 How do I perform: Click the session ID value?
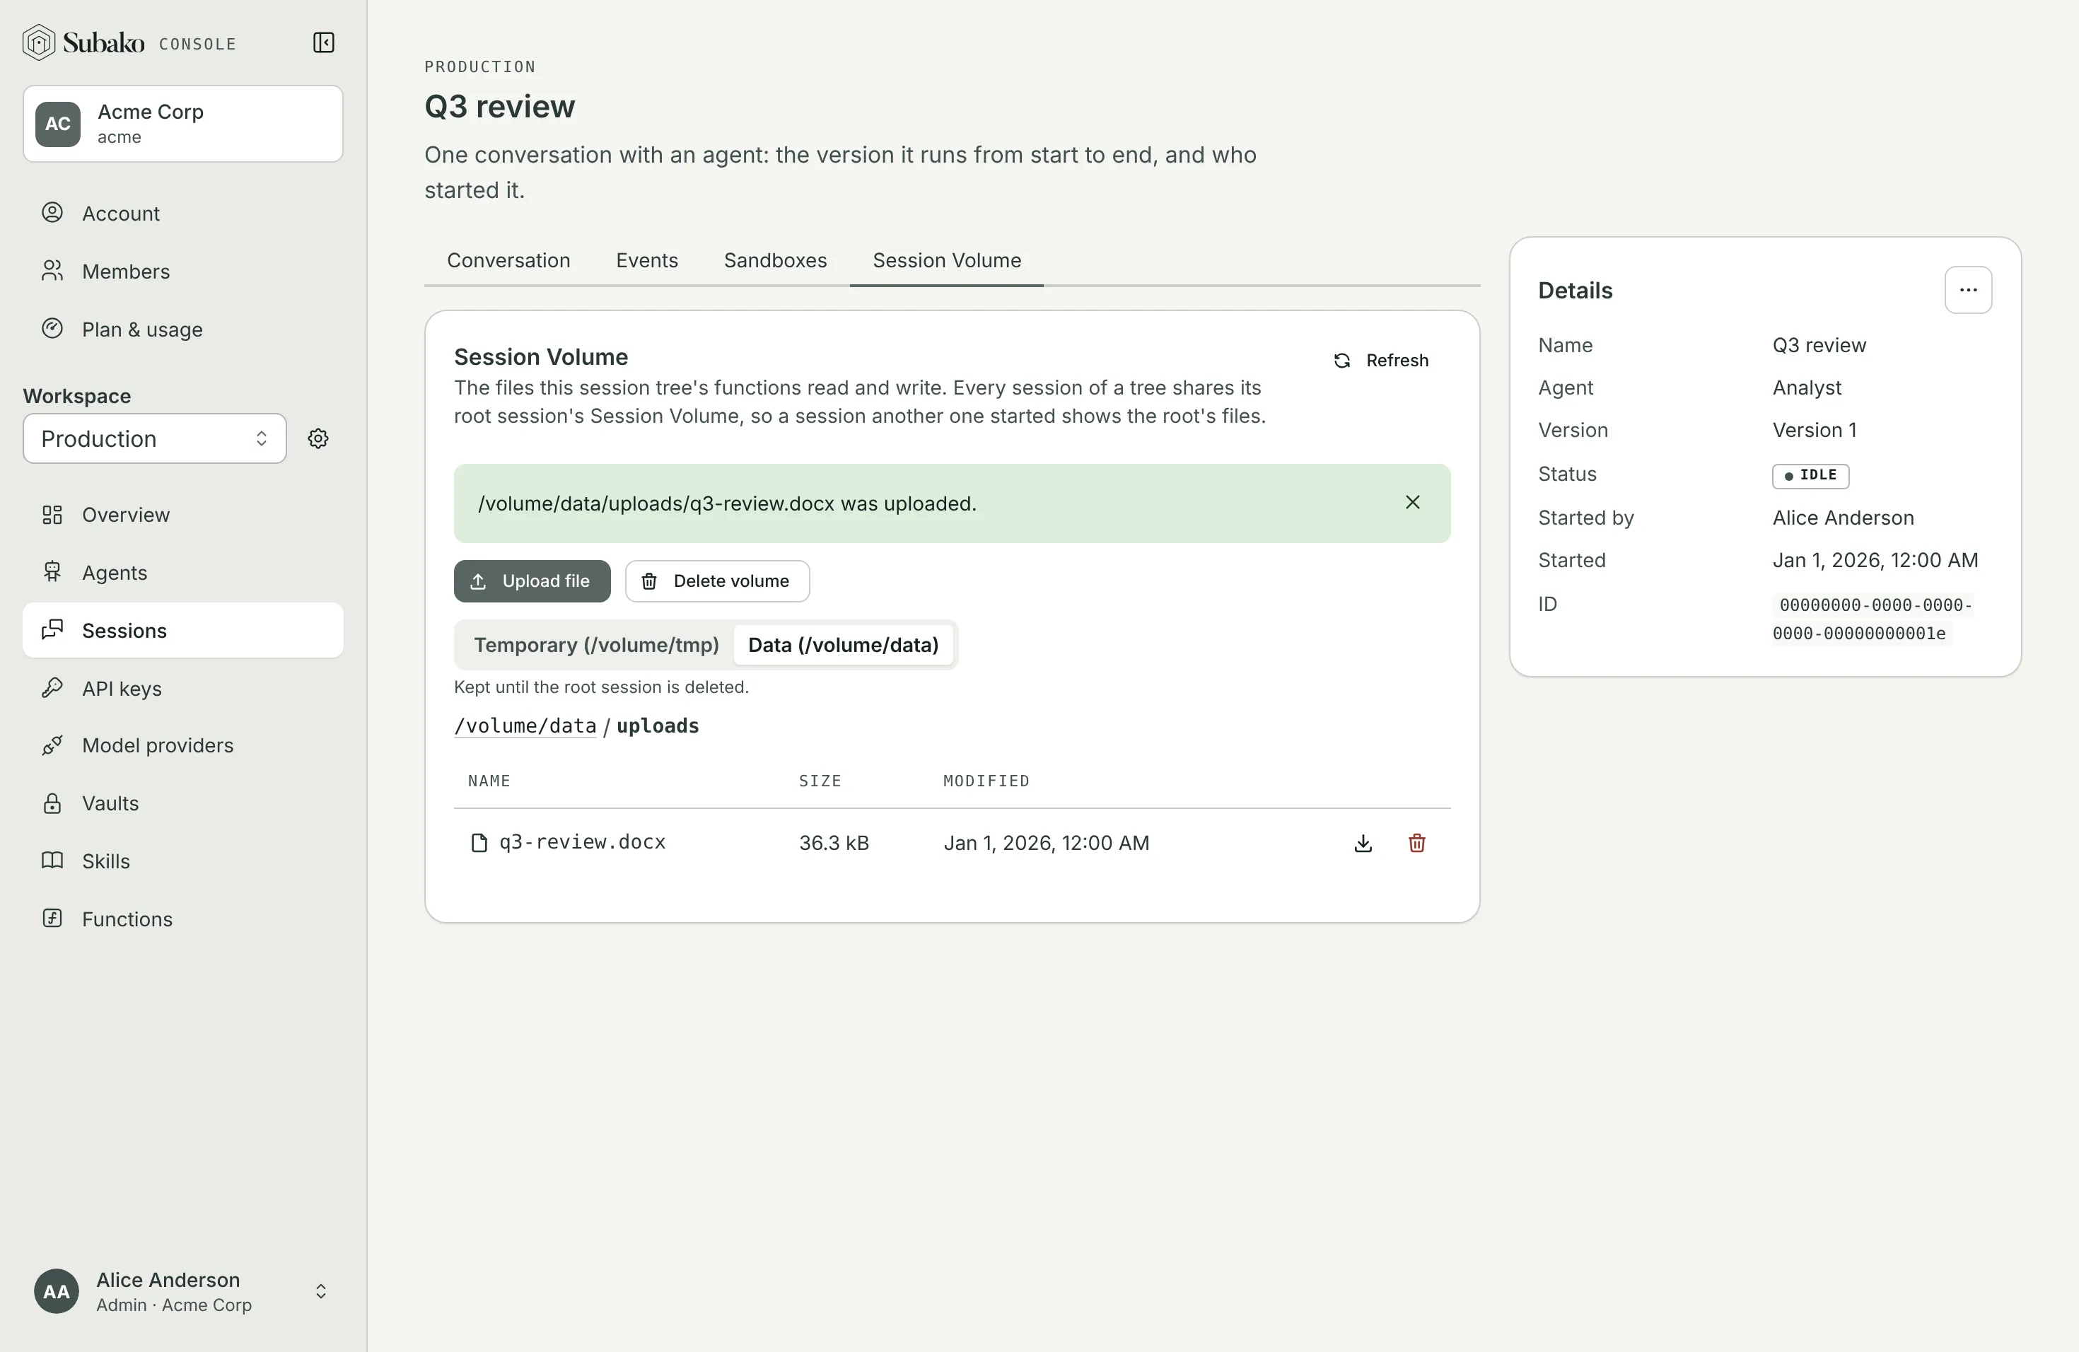coord(1872,618)
